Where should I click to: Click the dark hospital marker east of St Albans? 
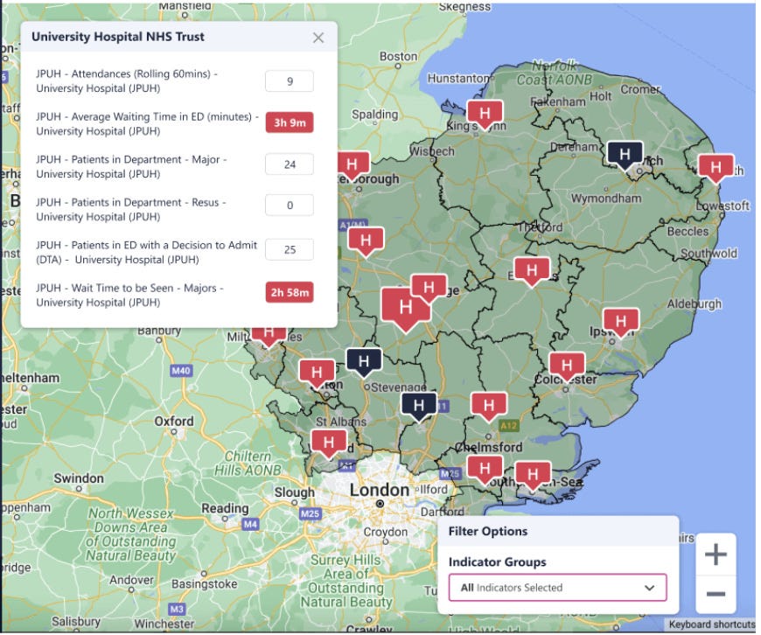pos(418,407)
